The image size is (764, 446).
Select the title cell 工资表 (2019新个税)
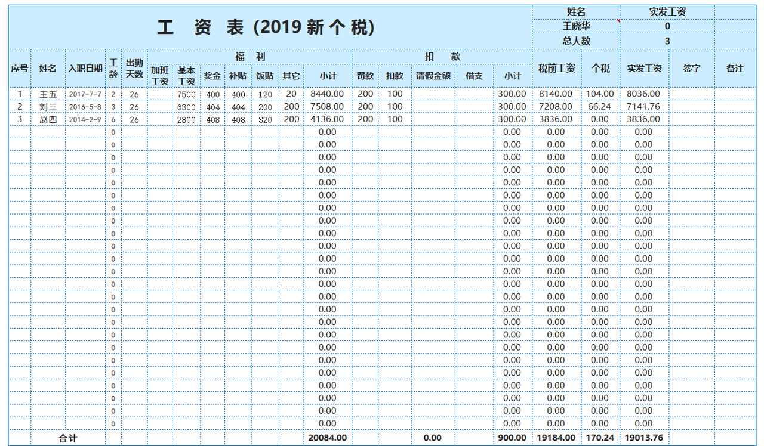pos(270,27)
